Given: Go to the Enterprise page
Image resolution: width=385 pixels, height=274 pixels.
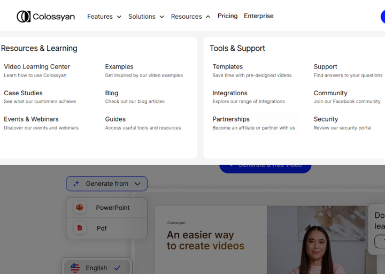Looking at the screenshot, I should click(x=259, y=16).
